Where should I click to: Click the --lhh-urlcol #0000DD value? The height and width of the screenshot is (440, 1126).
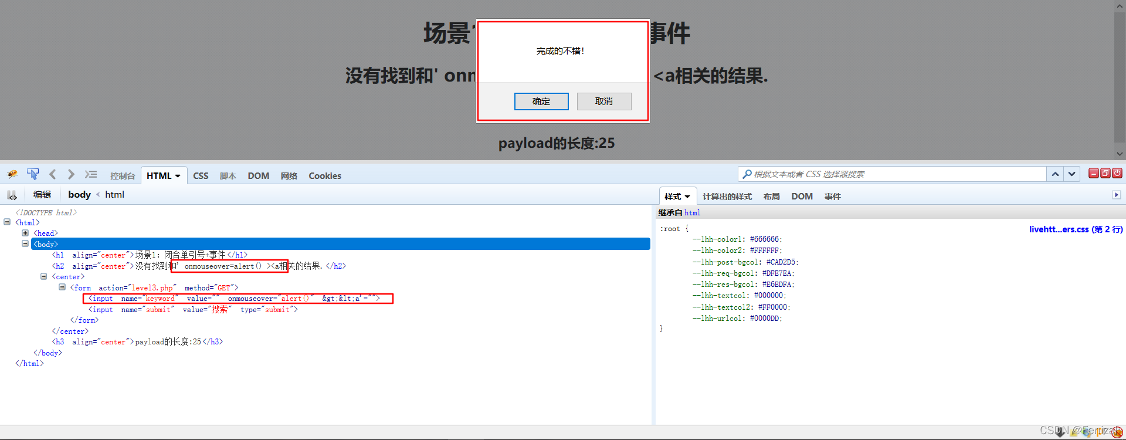[x=764, y=319]
